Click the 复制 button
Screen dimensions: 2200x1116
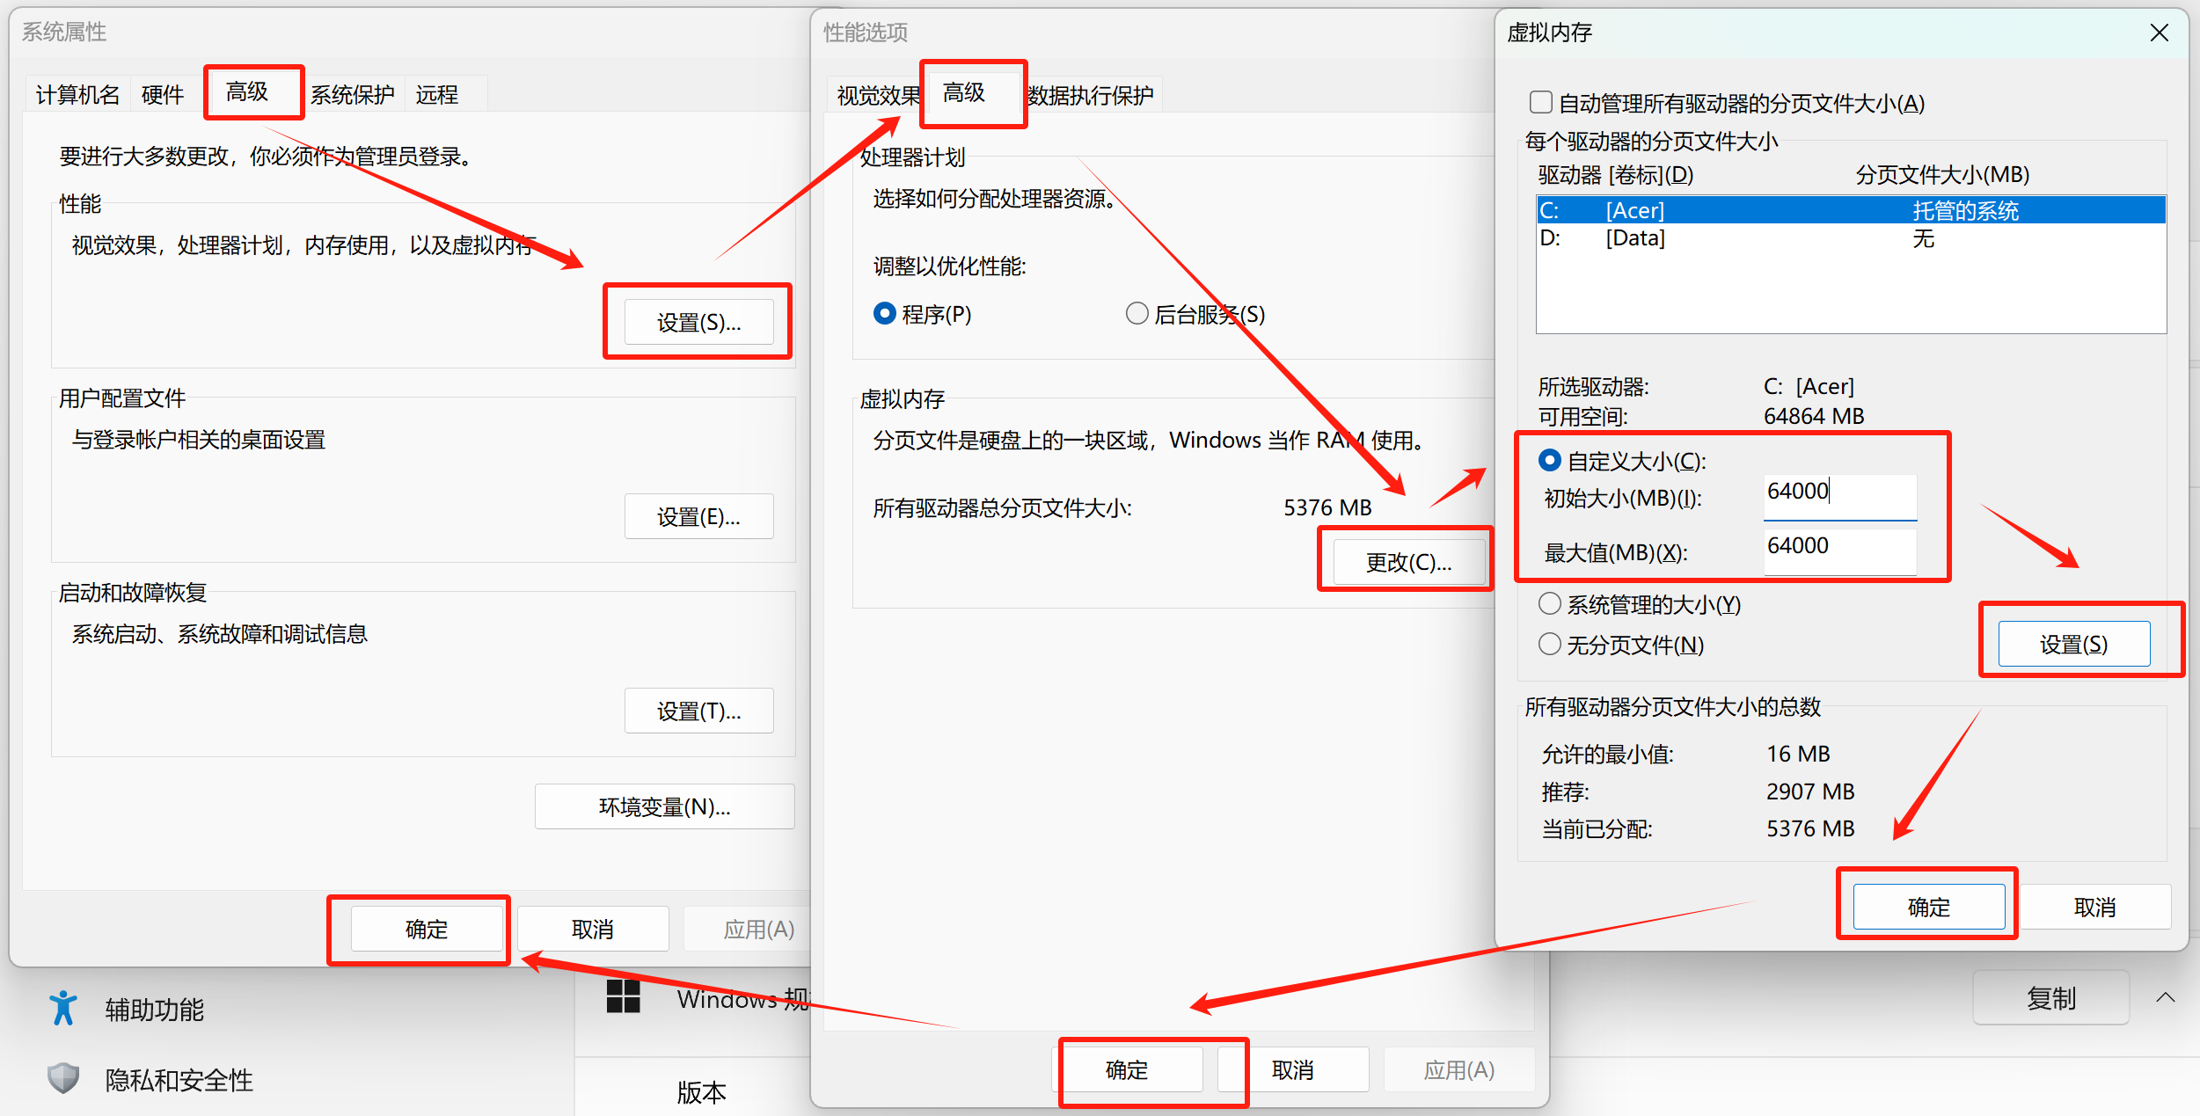pyautogui.click(x=2050, y=998)
